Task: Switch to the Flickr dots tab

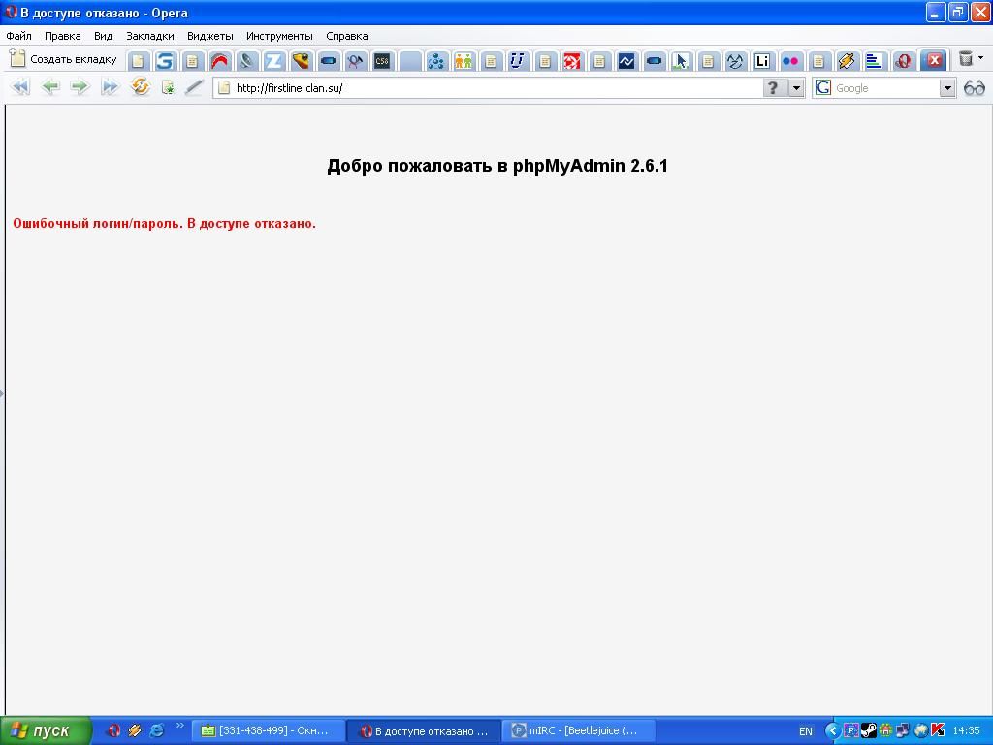Action: (x=789, y=61)
